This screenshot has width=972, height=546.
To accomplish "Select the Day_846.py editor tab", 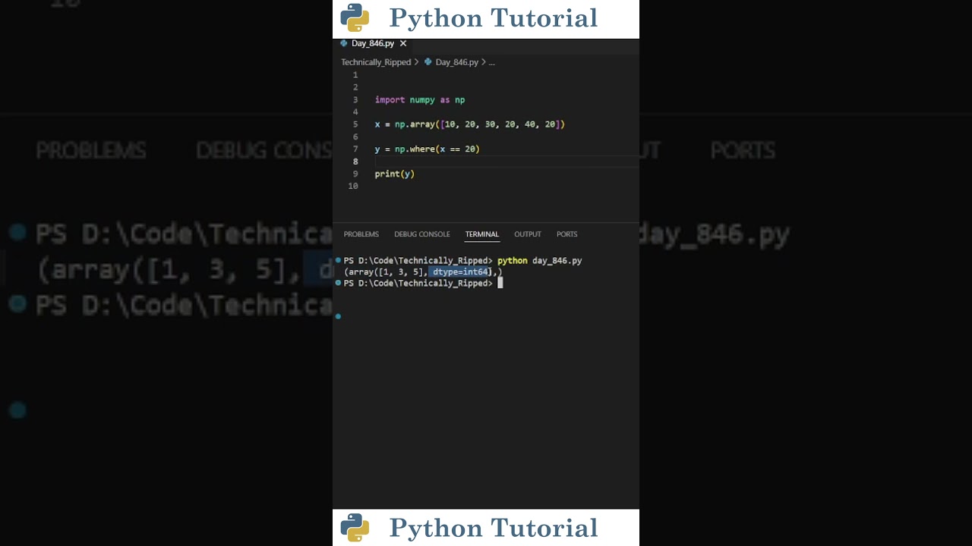I will 374,44.
